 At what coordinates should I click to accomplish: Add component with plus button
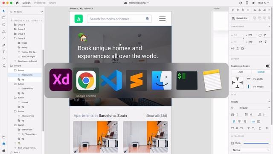(x=270, y=27)
